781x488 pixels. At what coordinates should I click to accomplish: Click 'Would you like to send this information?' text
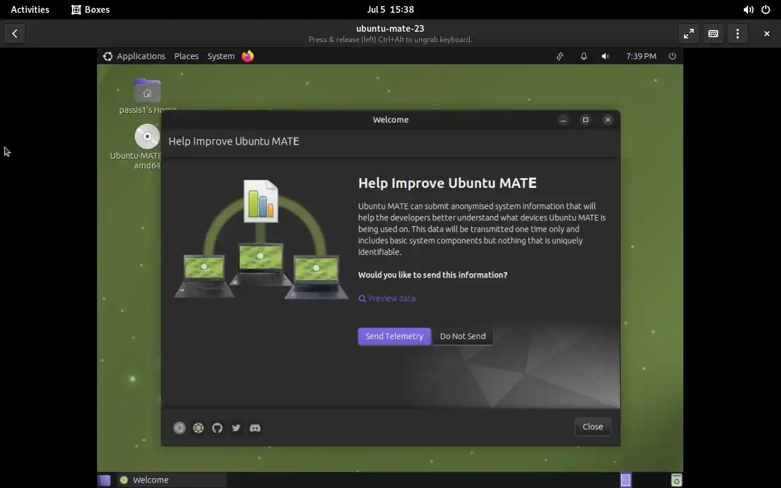(x=433, y=275)
